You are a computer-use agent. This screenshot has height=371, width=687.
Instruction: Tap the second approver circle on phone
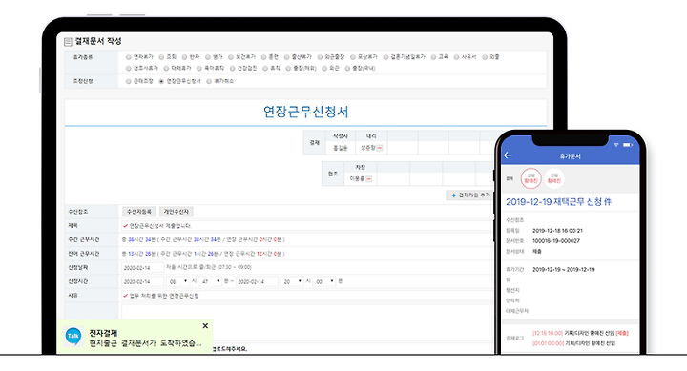pyautogui.click(x=554, y=178)
